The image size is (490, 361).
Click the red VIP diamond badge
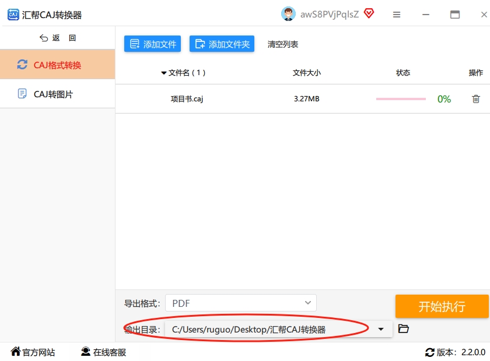tap(369, 13)
